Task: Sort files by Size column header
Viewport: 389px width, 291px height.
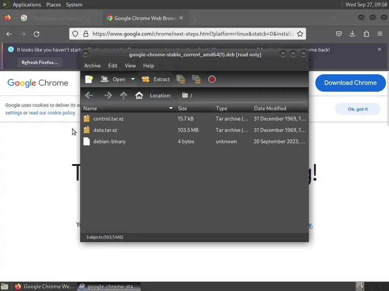Action: 195,108
